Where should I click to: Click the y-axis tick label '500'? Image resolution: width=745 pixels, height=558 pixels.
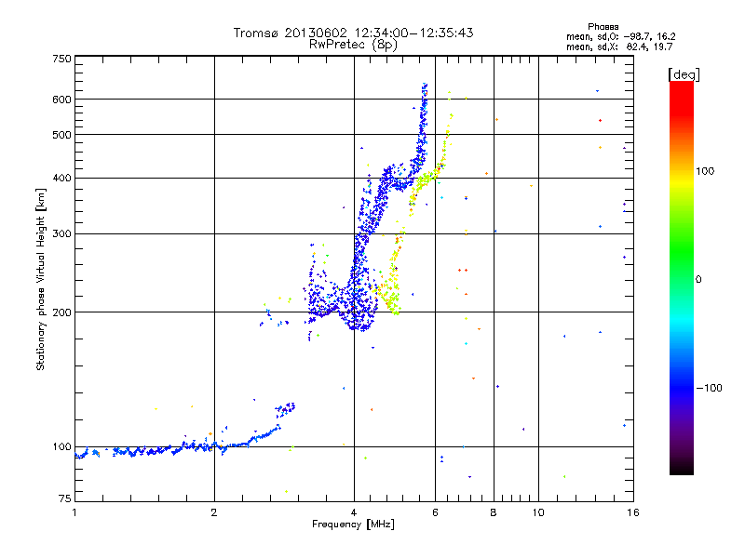coord(61,135)
